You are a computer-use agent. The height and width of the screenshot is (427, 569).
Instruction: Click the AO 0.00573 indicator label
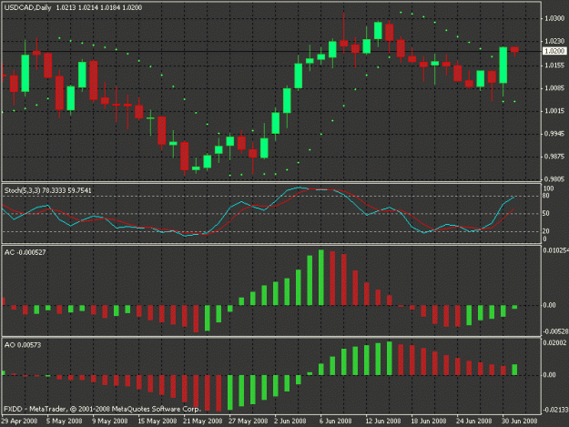pos(23,345)
